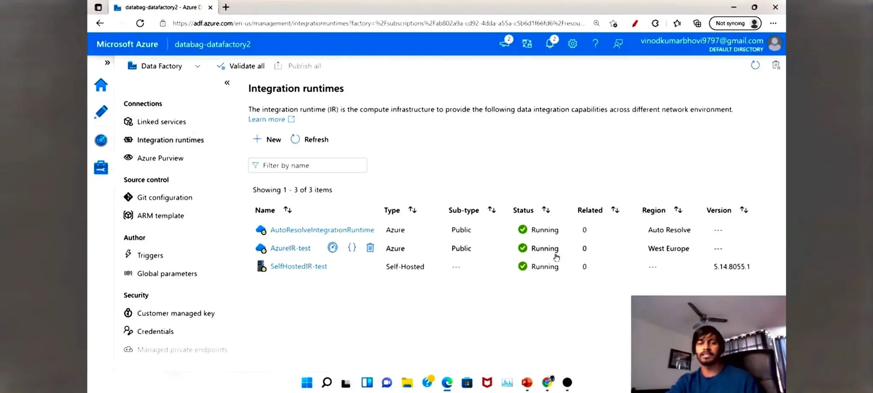View AzureIR-test JSON code
873x393 pixels.
click(352, 247)
